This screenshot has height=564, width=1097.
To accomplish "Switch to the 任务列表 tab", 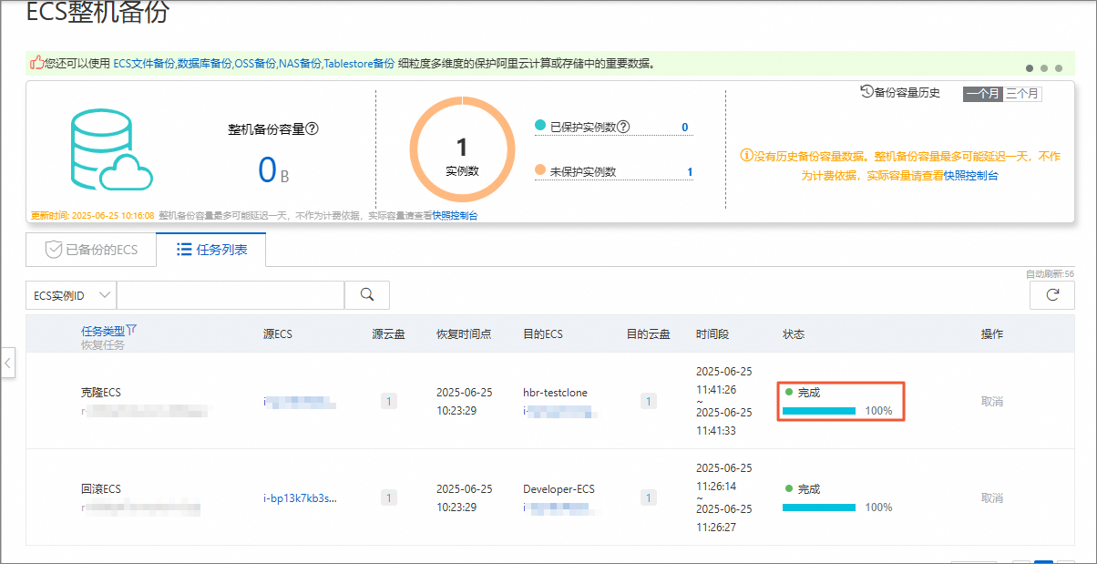I will 211,249.
